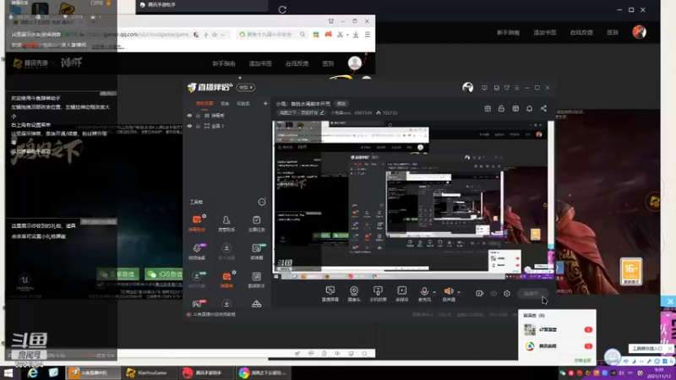Click the 16+ age rating badge
Viewport: 676px width, 380px height.
[631, 271]
